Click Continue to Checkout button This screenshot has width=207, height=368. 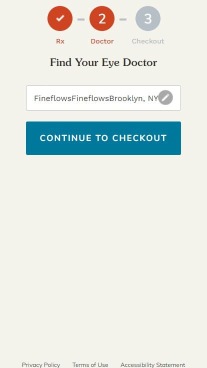103,138
